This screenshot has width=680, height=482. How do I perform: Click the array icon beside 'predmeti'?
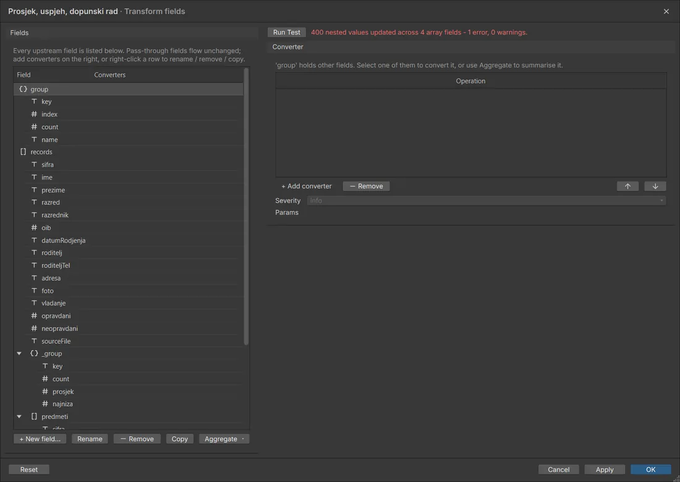[34, 416]
